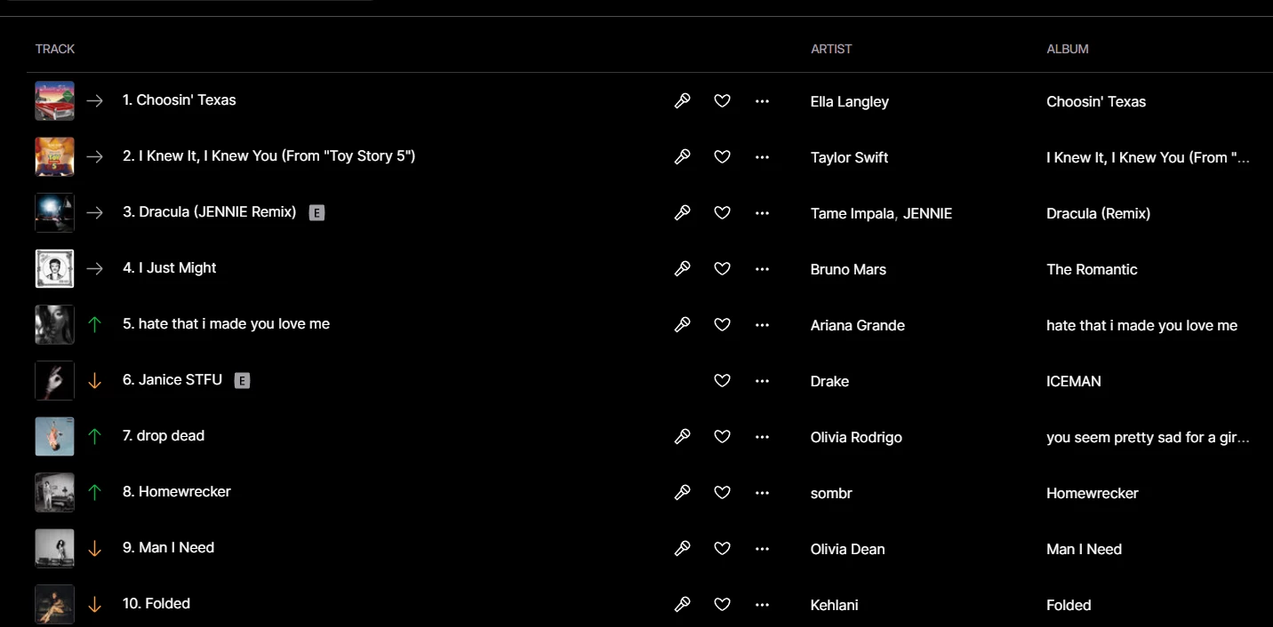Click Man I Need cover thumbnail

tap(54, 549)
